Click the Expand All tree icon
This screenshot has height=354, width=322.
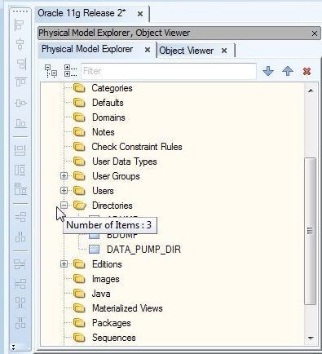[70, 71]
